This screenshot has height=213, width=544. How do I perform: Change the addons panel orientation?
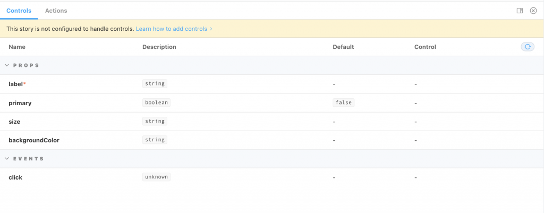click(x=520, y=11)
